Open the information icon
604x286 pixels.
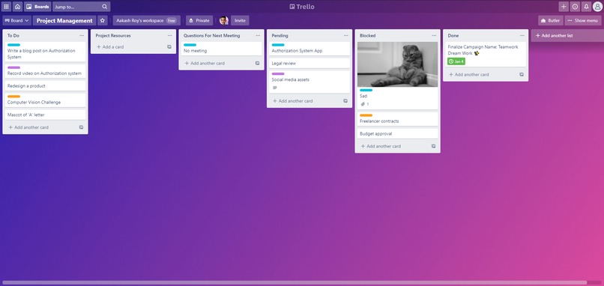(x=575, y=7)
